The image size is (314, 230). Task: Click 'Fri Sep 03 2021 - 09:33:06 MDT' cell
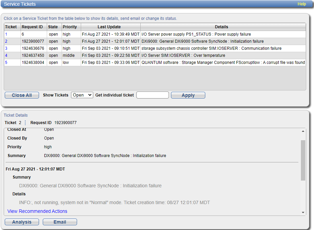(110, 63)
